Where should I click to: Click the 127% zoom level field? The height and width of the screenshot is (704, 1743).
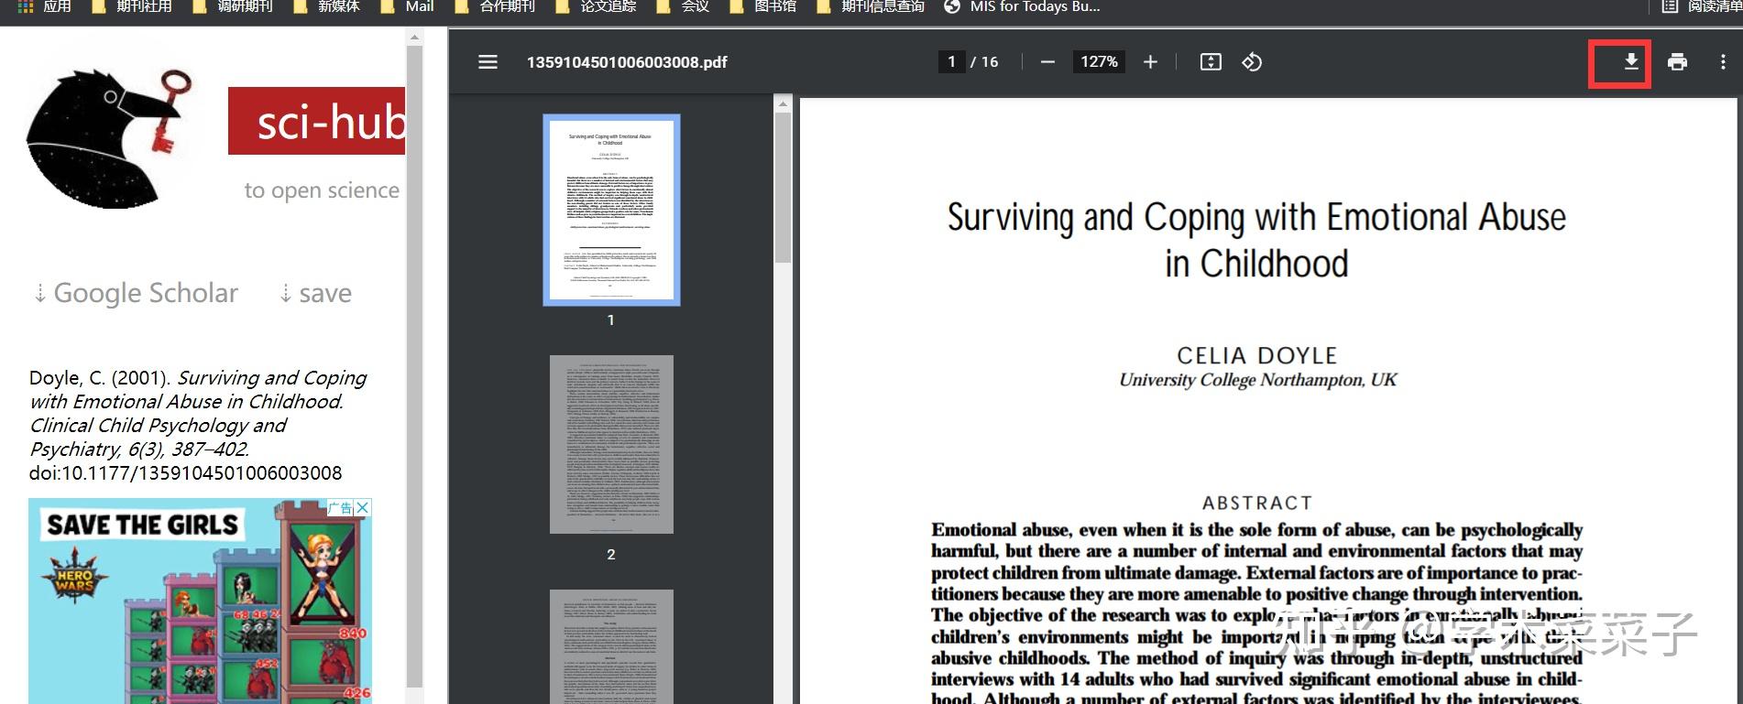(x=1099, y=61)
